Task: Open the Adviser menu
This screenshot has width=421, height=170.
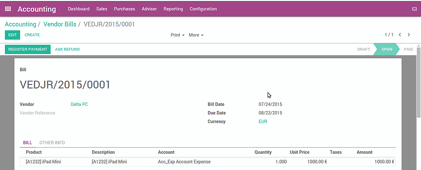Action: 149,9
